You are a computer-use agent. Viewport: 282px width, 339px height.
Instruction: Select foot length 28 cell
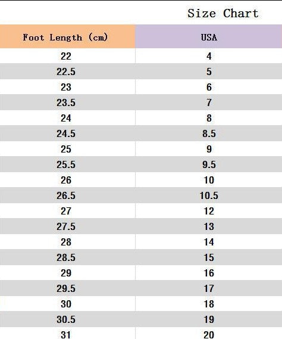tap(68, 242)
